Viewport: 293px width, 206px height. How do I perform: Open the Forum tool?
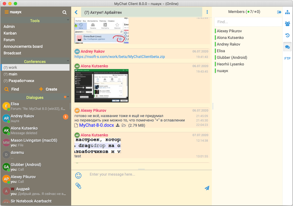point(9,40)
